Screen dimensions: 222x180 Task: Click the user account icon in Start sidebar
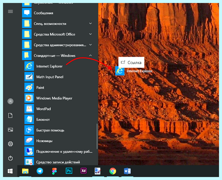click(10, 101)
